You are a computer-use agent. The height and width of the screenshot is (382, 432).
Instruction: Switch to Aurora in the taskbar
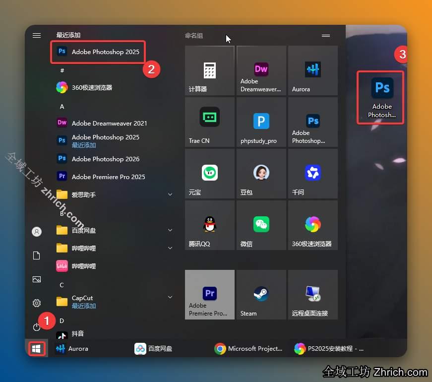click(72, 349)
